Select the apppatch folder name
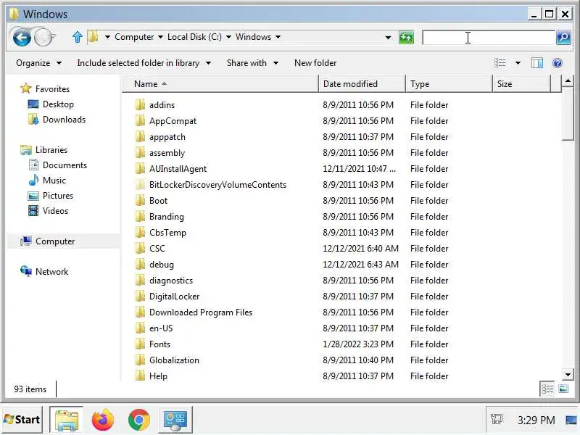The height and width of the screenshot is (435, 580). [167, 137]
